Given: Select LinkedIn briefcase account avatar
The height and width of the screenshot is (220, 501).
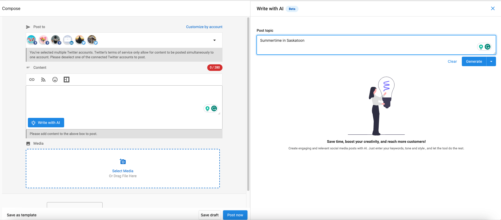Looking at the screenshot, I should pos(68,40).
